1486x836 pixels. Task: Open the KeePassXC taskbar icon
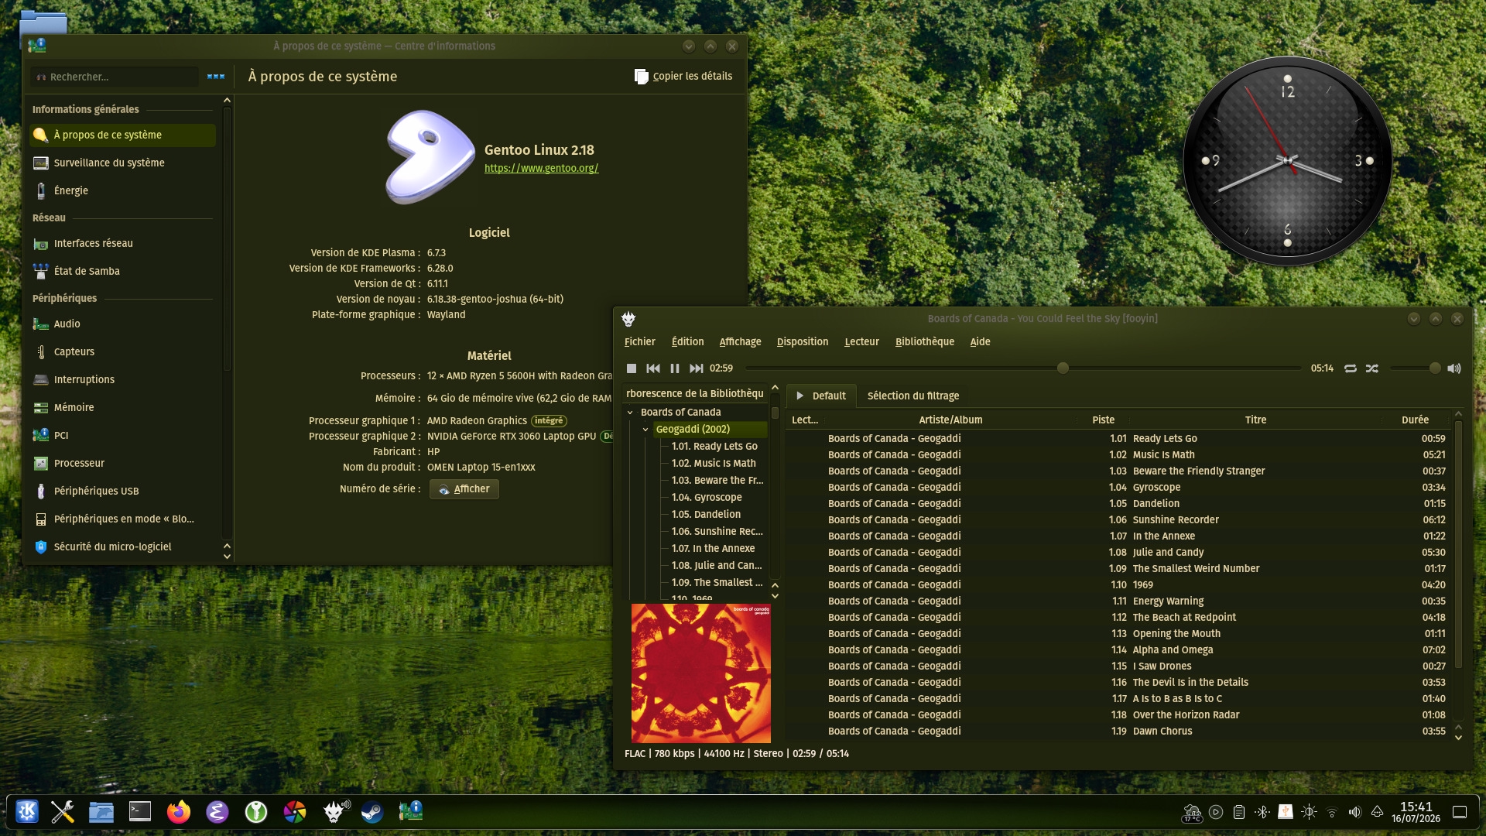click(256, 811)
